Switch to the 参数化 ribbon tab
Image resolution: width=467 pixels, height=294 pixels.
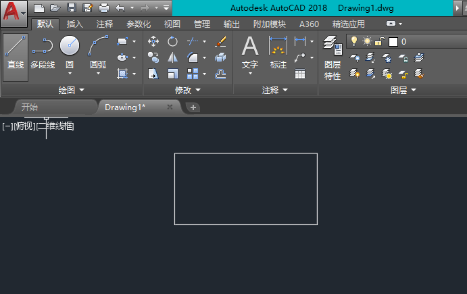click(139, 24)
